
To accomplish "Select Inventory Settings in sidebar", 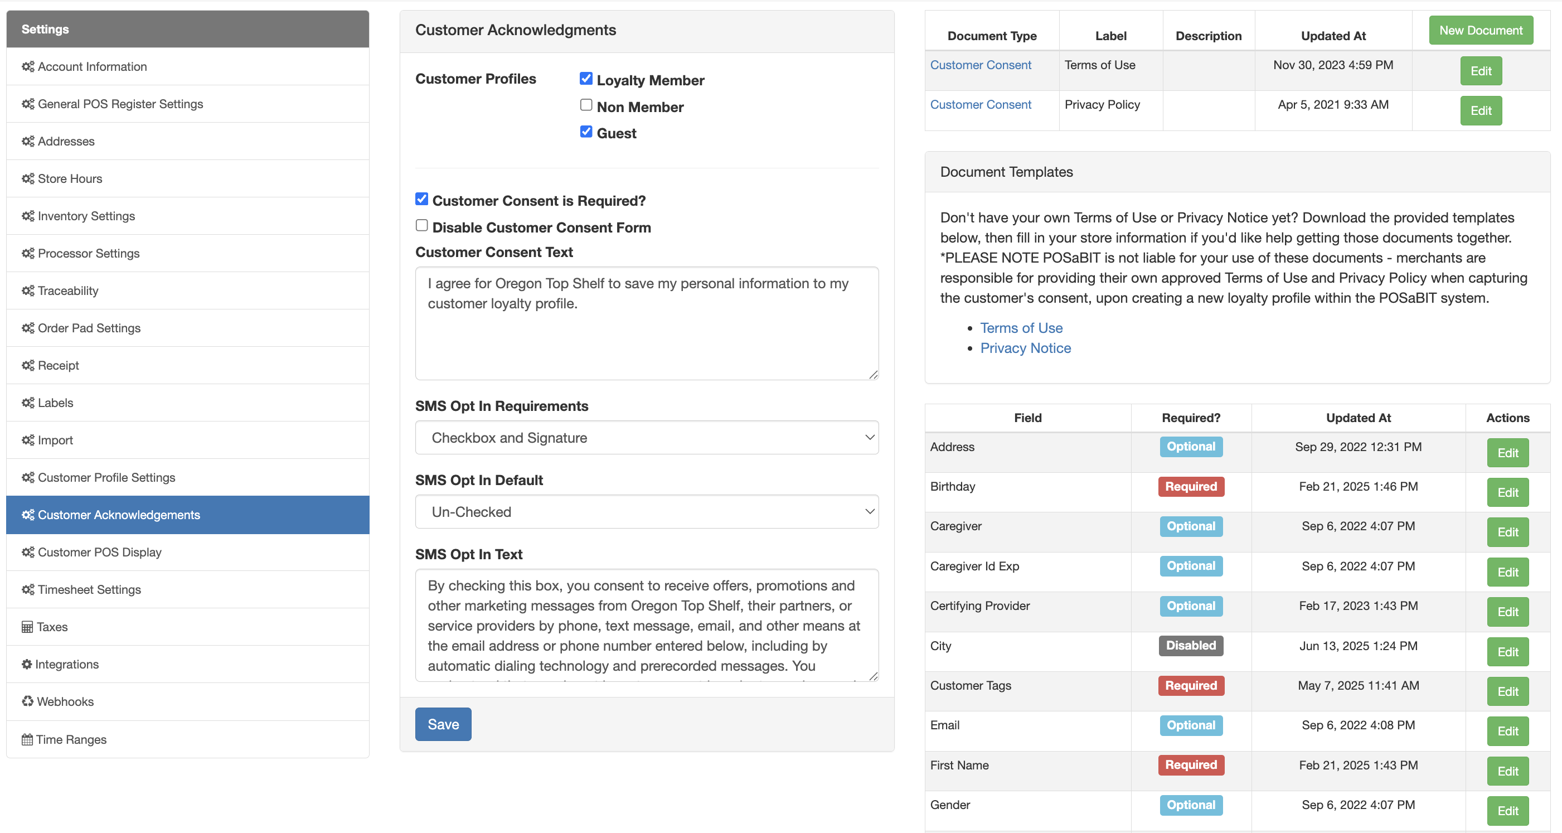I will click(187, 216).
